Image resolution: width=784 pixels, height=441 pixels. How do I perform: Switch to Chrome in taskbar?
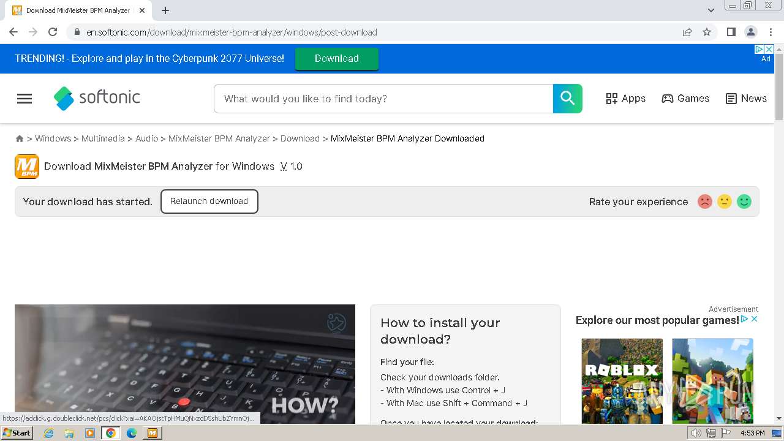[x=111, y=433]
